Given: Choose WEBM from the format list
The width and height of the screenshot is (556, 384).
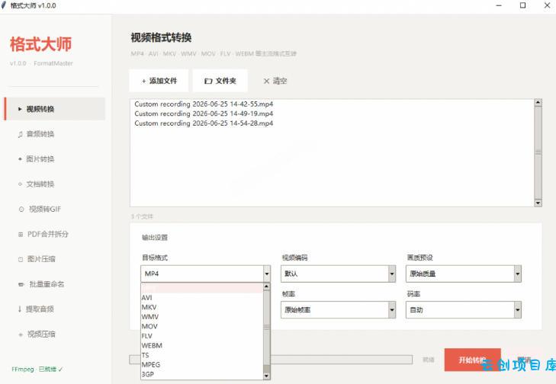Looking at the screenshot, I should tap(202, 345).
